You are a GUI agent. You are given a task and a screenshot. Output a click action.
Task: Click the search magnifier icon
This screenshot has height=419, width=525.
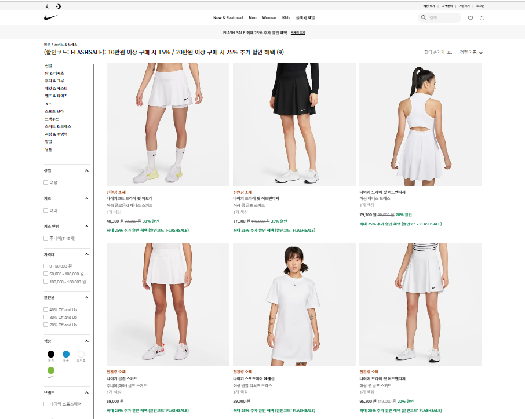coord(424,17)
